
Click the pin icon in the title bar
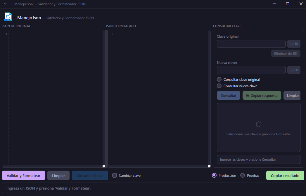tap(6, 4)
